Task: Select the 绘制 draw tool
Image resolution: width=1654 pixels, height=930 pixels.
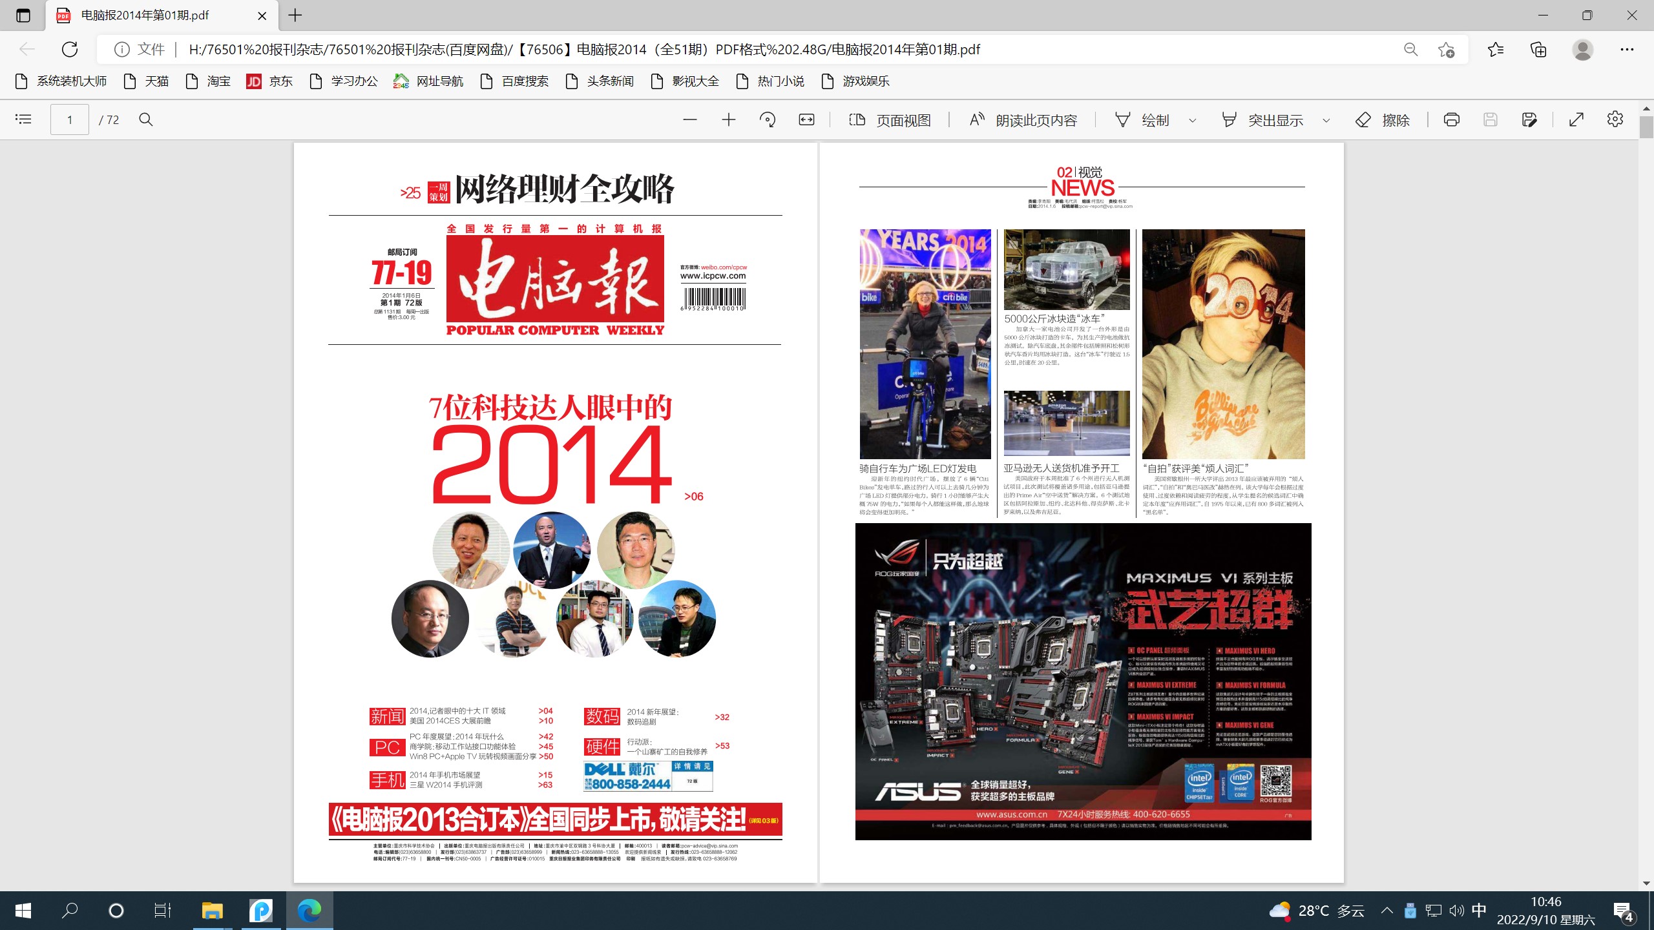Action: 1142,119
